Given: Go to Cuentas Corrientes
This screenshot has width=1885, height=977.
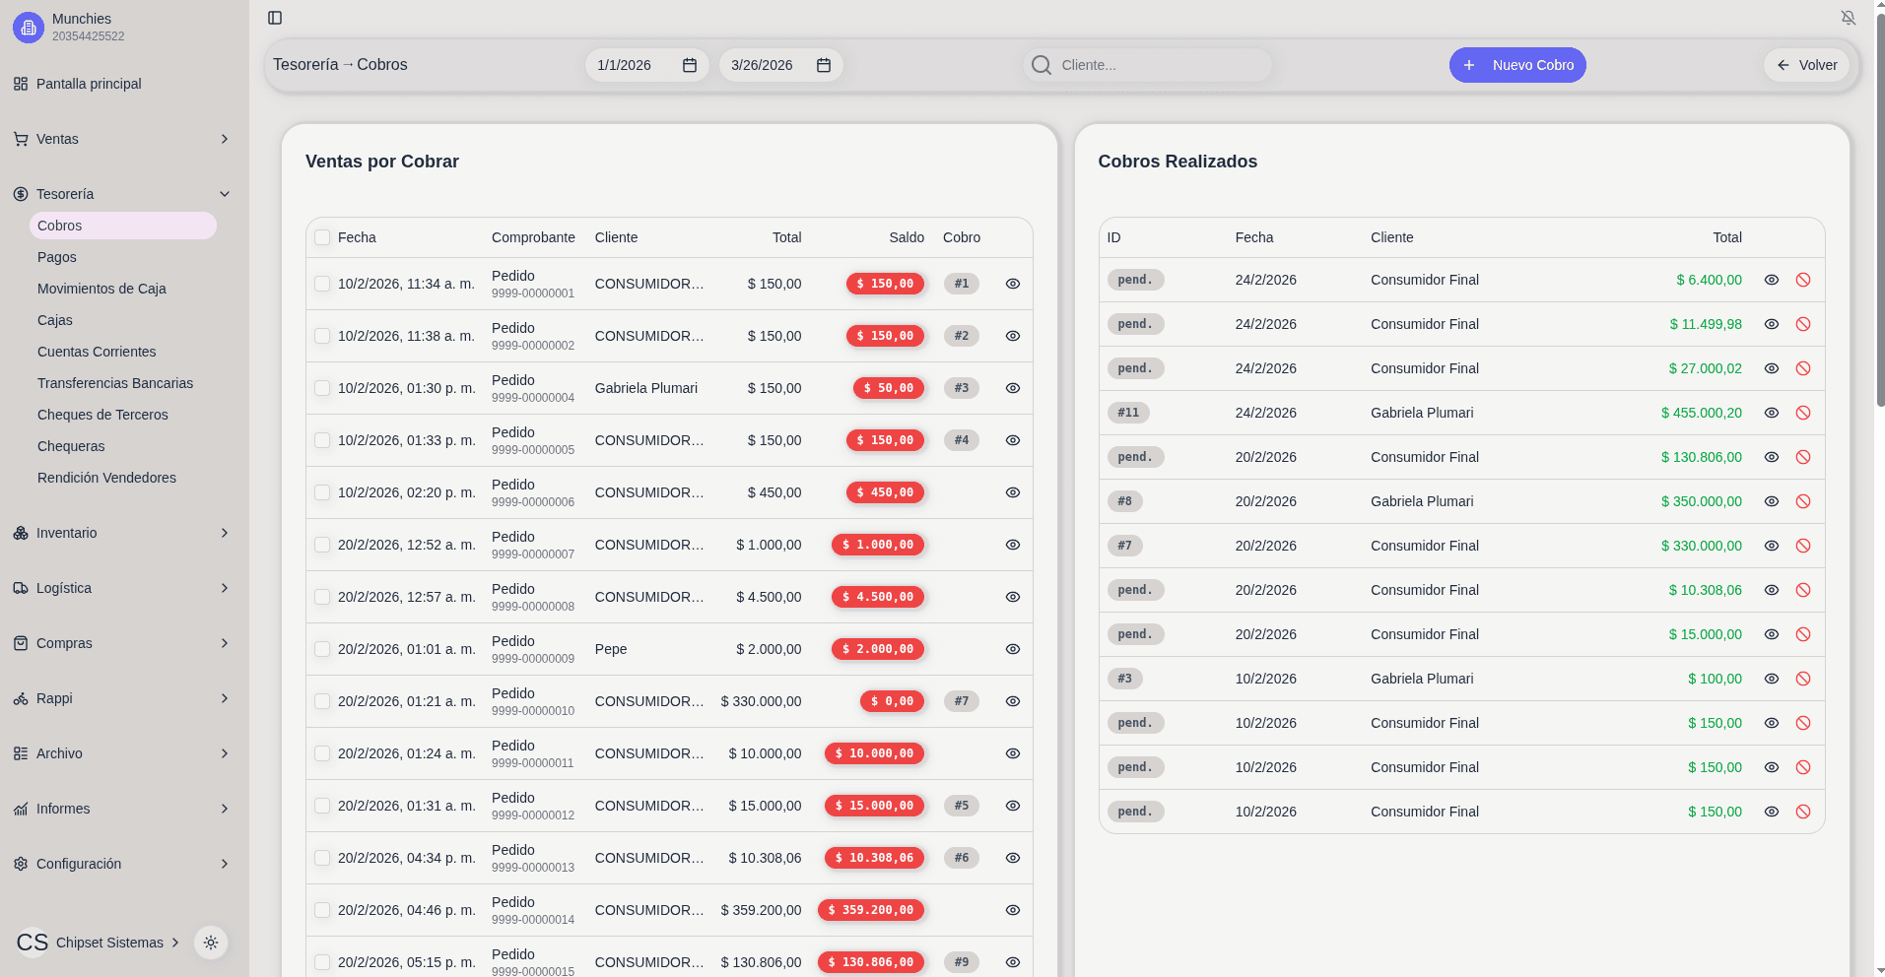Looking at the screenshot, I should click(97, 352).
